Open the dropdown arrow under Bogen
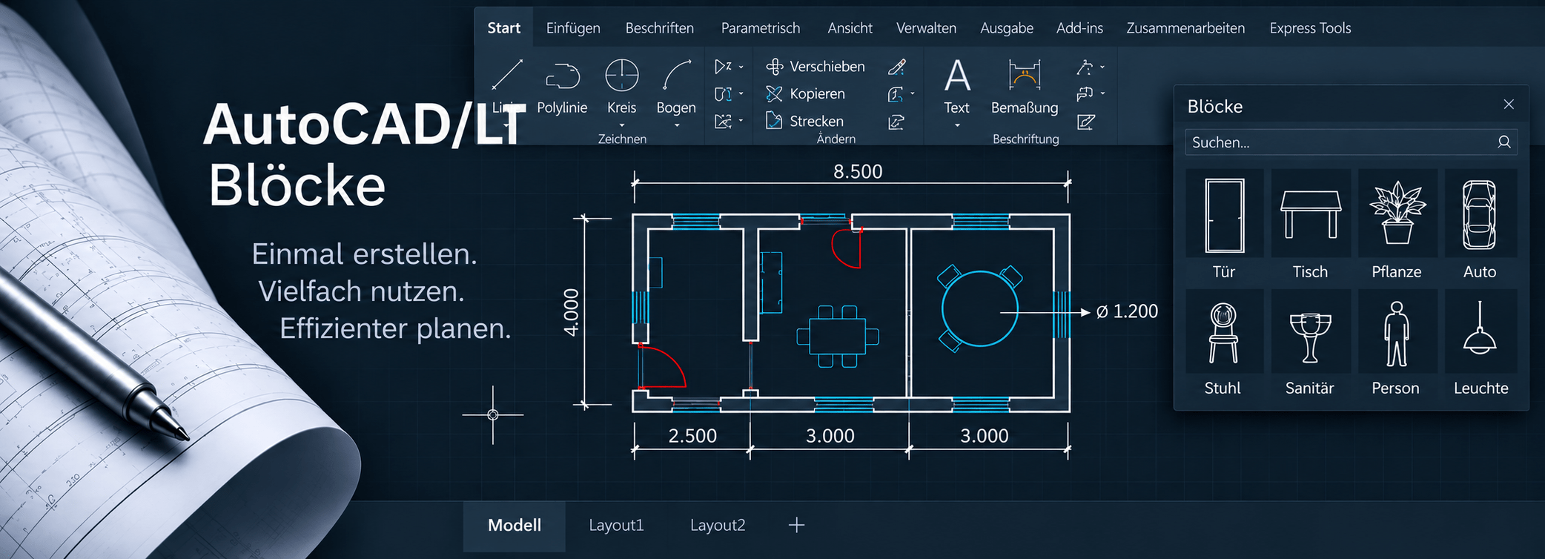The height and width of the screenshot is (559, 1545). [677, 125]
